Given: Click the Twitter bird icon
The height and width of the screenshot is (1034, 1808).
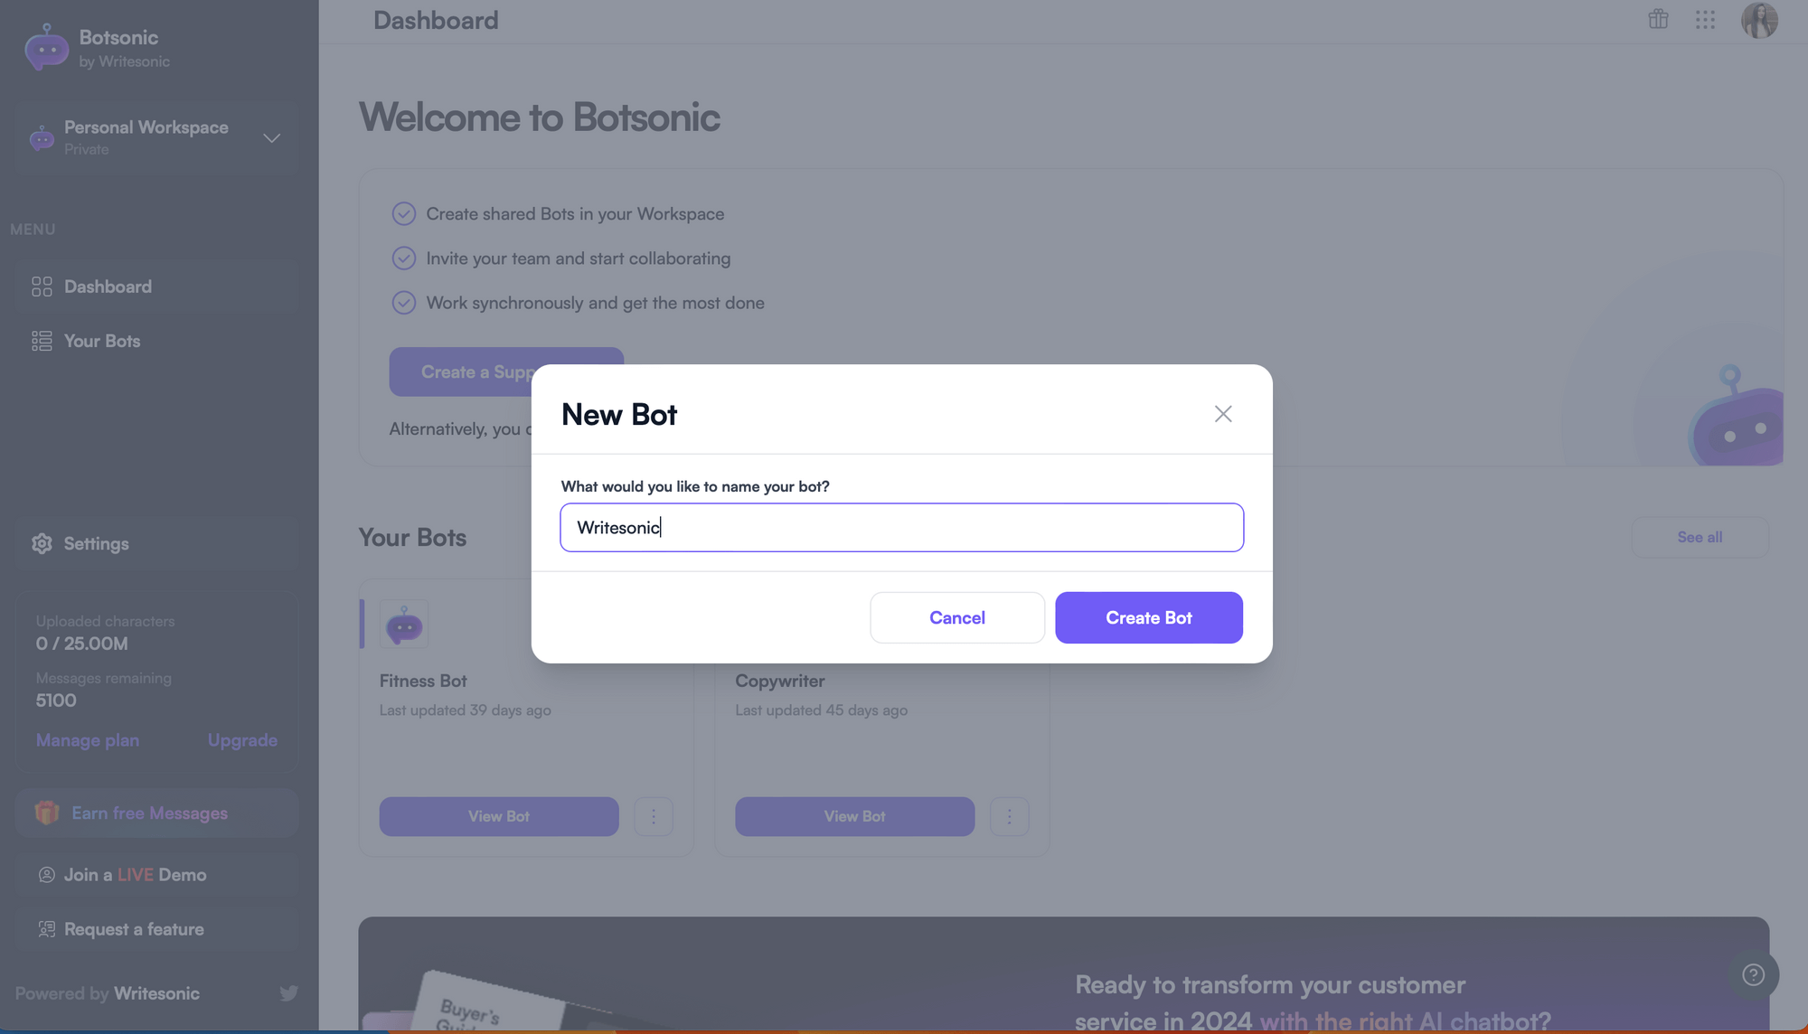Looking at the screenshot, I should tap(288, 993).
